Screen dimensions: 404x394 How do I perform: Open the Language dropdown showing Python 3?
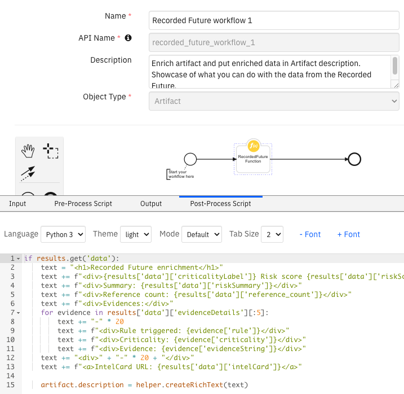click(63, 234)
